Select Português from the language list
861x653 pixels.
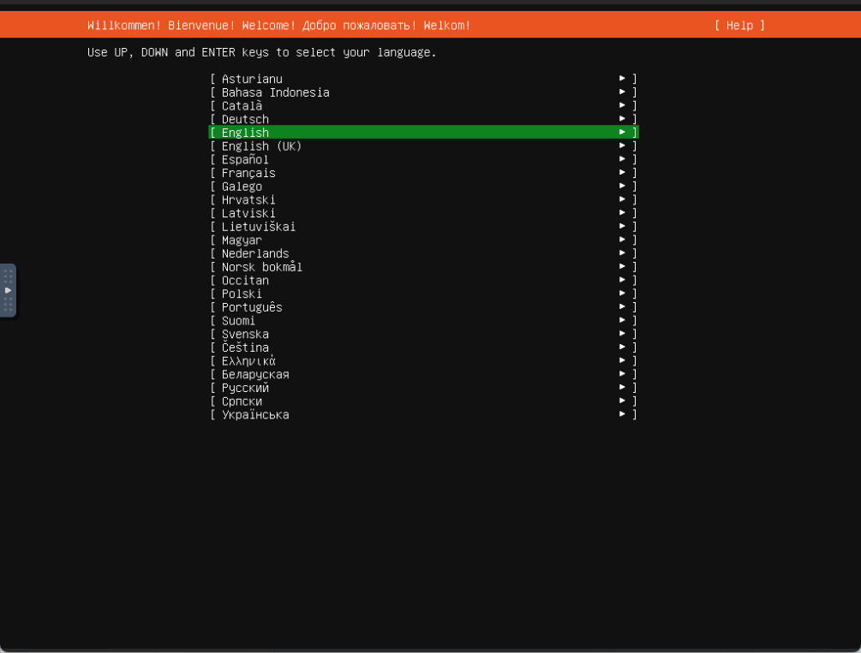coord(252,307)
